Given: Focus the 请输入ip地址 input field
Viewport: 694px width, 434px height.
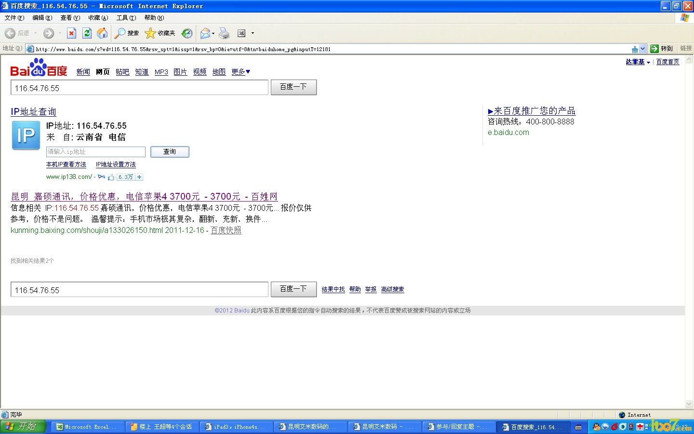Looking at the screenshot, I should 96,152.
